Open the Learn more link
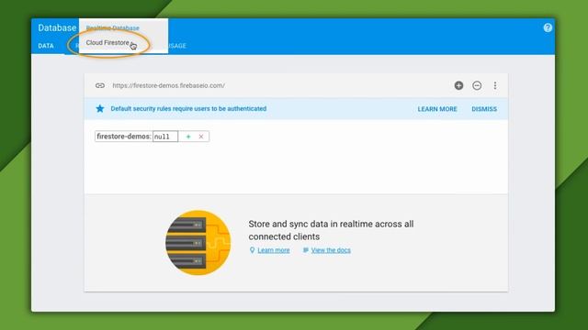The height and width of the screenshot is (330, 588). pyautogui.click(x=274, y=250)
